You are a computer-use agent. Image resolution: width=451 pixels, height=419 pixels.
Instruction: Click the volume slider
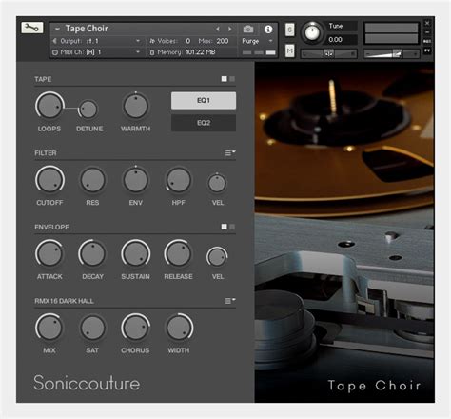coord(391,54)
